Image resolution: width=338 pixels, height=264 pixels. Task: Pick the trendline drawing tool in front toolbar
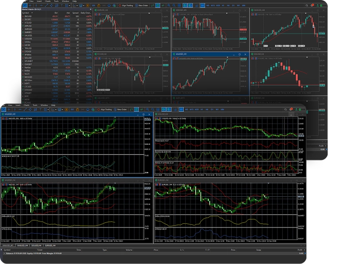26,110
